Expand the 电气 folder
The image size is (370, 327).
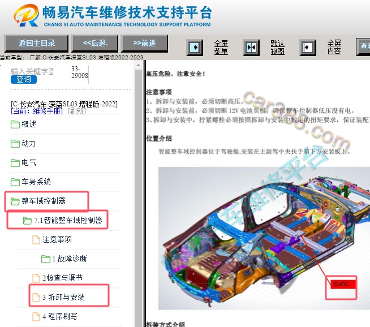[x=28, y=162]
